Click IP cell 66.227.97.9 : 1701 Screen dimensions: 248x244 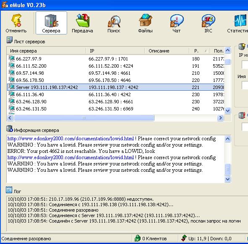pos(108,59)
